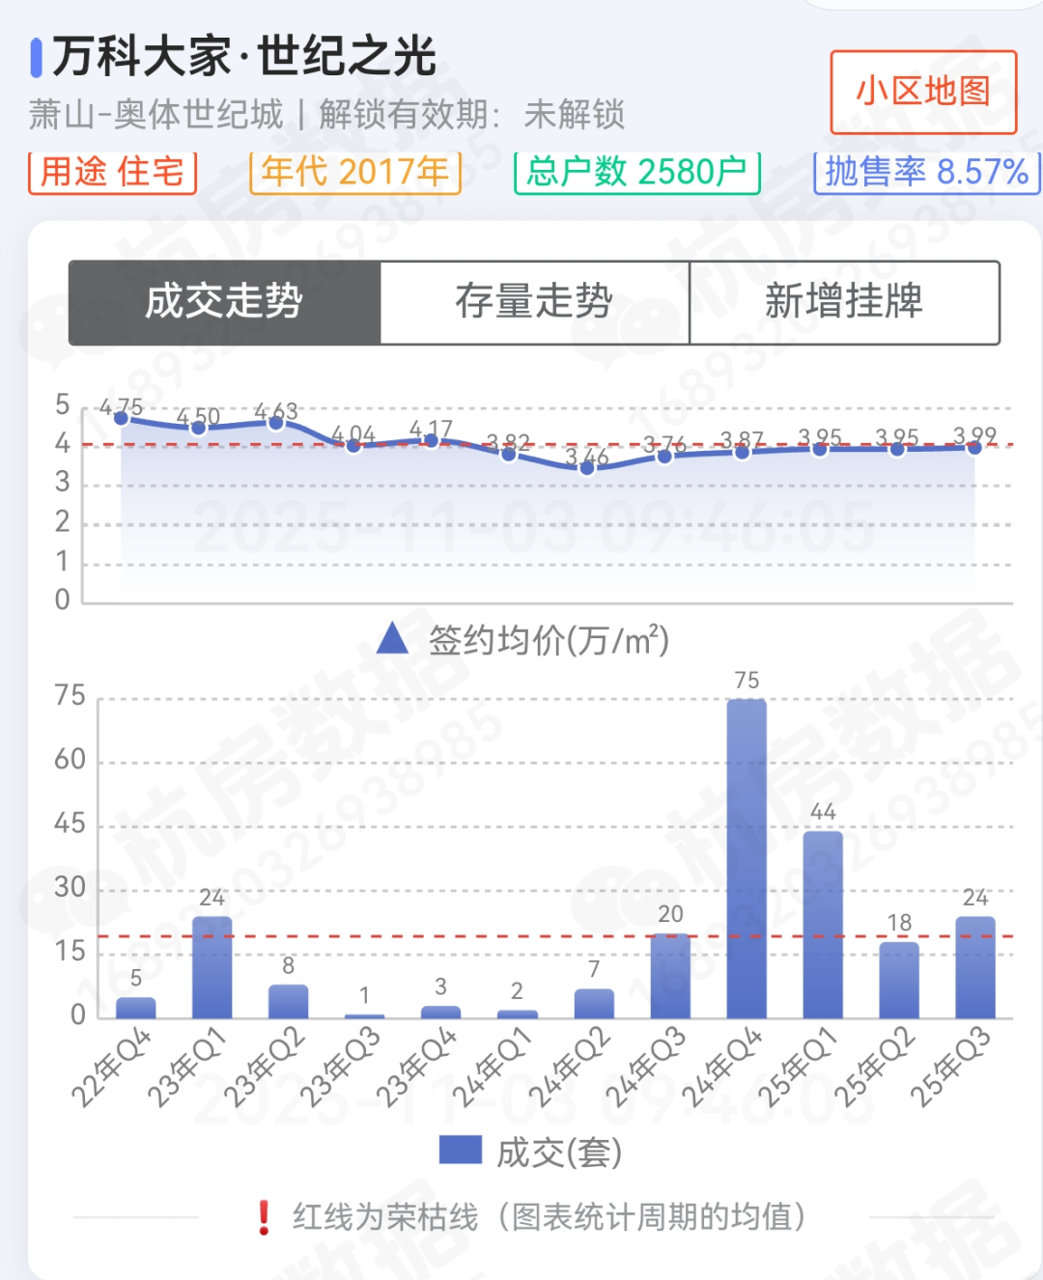
Task: Switch to the 新增挂牌 tab
Action: 844,302
